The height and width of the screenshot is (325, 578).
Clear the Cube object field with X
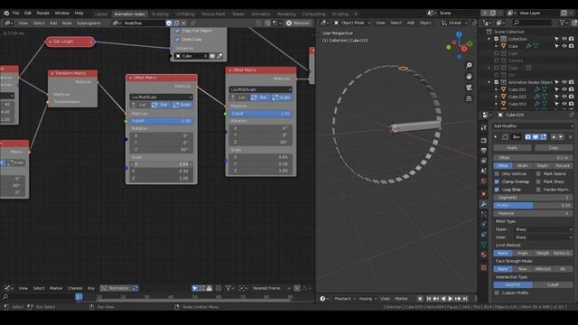pyautogui.click(x=206, y=56)
